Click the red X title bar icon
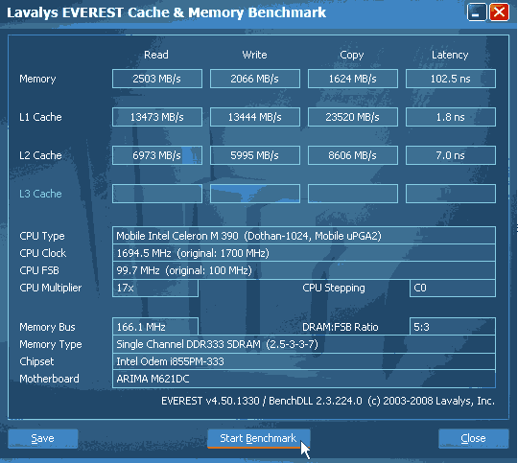518x463 pixels. (499, 12)
